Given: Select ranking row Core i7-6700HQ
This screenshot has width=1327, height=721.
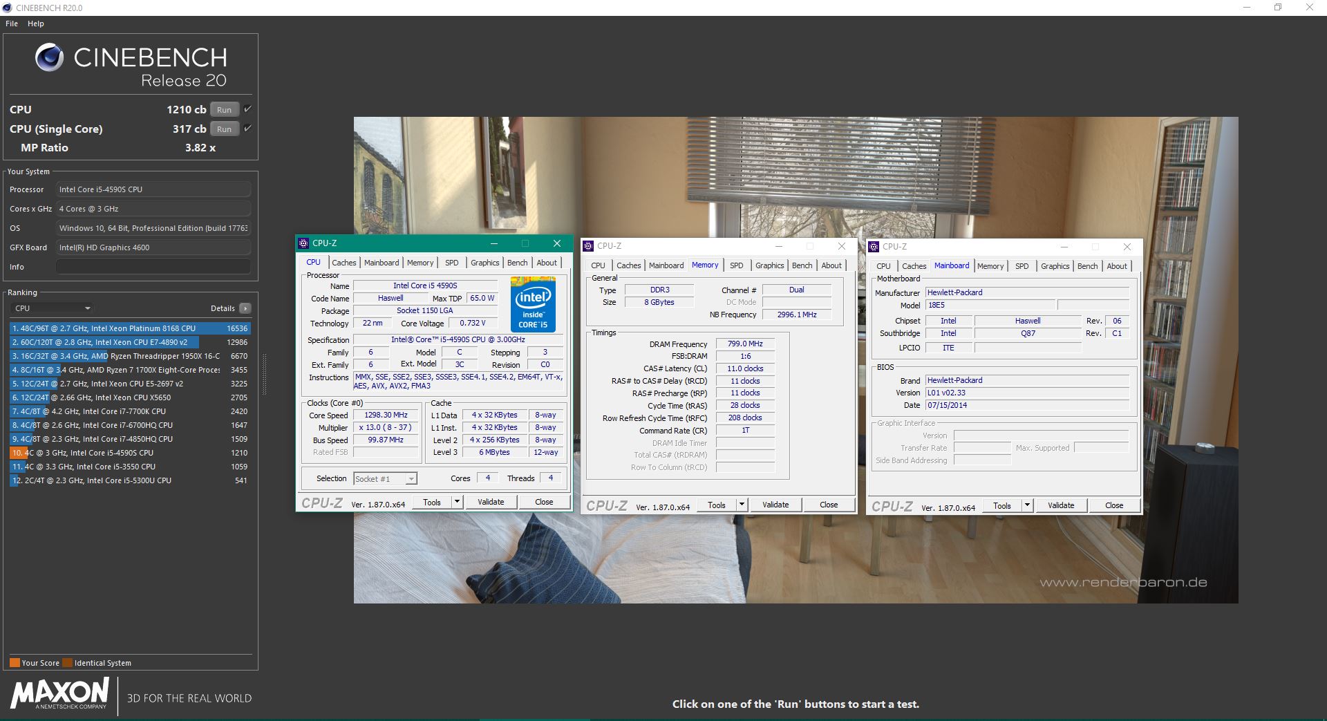Looking at the screenshot, I should coord(130,425).
